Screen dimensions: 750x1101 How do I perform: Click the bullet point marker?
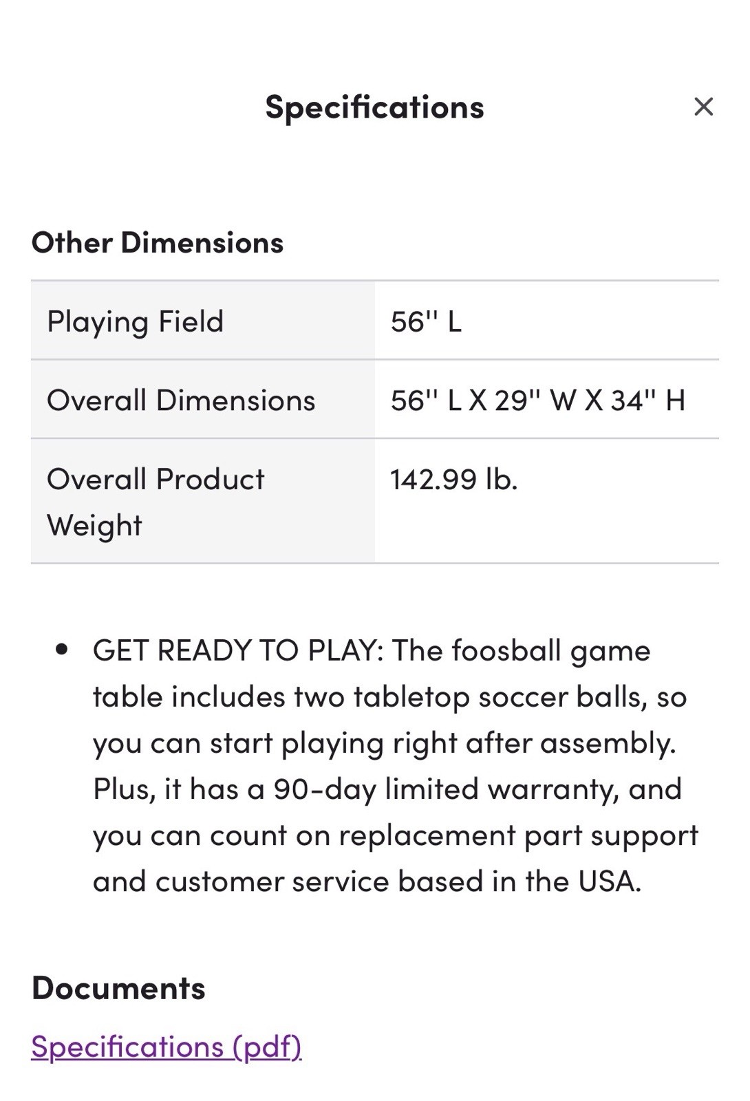click(63, 650)
